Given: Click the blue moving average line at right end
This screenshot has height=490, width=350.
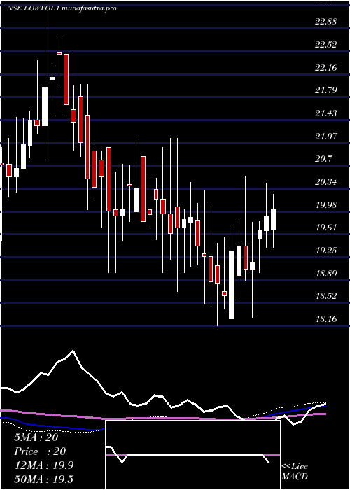Looking at the screenshot, I should [323, 406].
